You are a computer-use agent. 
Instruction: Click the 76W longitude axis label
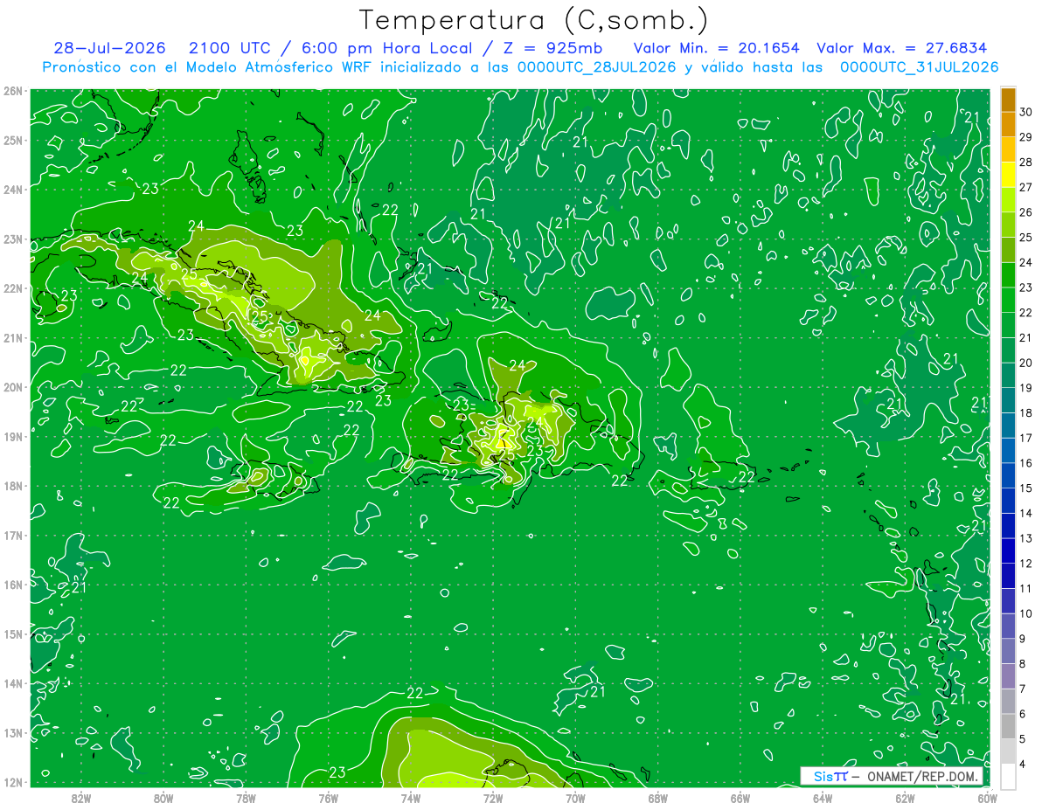(328, 797)
